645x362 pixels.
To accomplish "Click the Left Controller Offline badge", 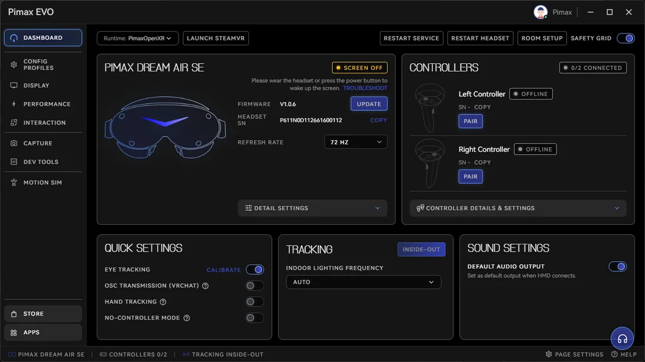I will [x=531, y=94].
